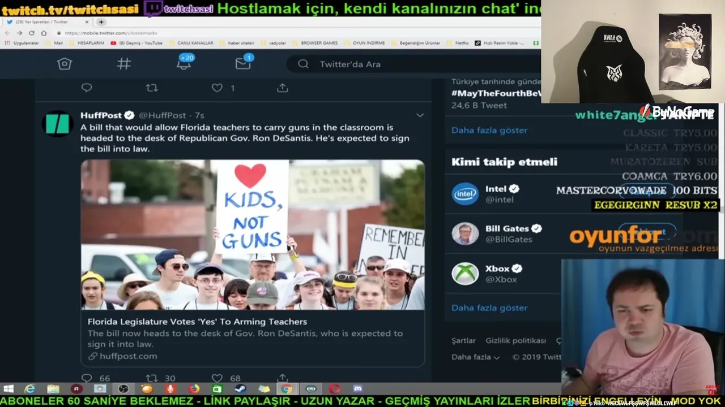The width and height of the screenshot is (725, 407).
Task: Open the Bill Gates profile photo
Action: click(x=465, y=233)
